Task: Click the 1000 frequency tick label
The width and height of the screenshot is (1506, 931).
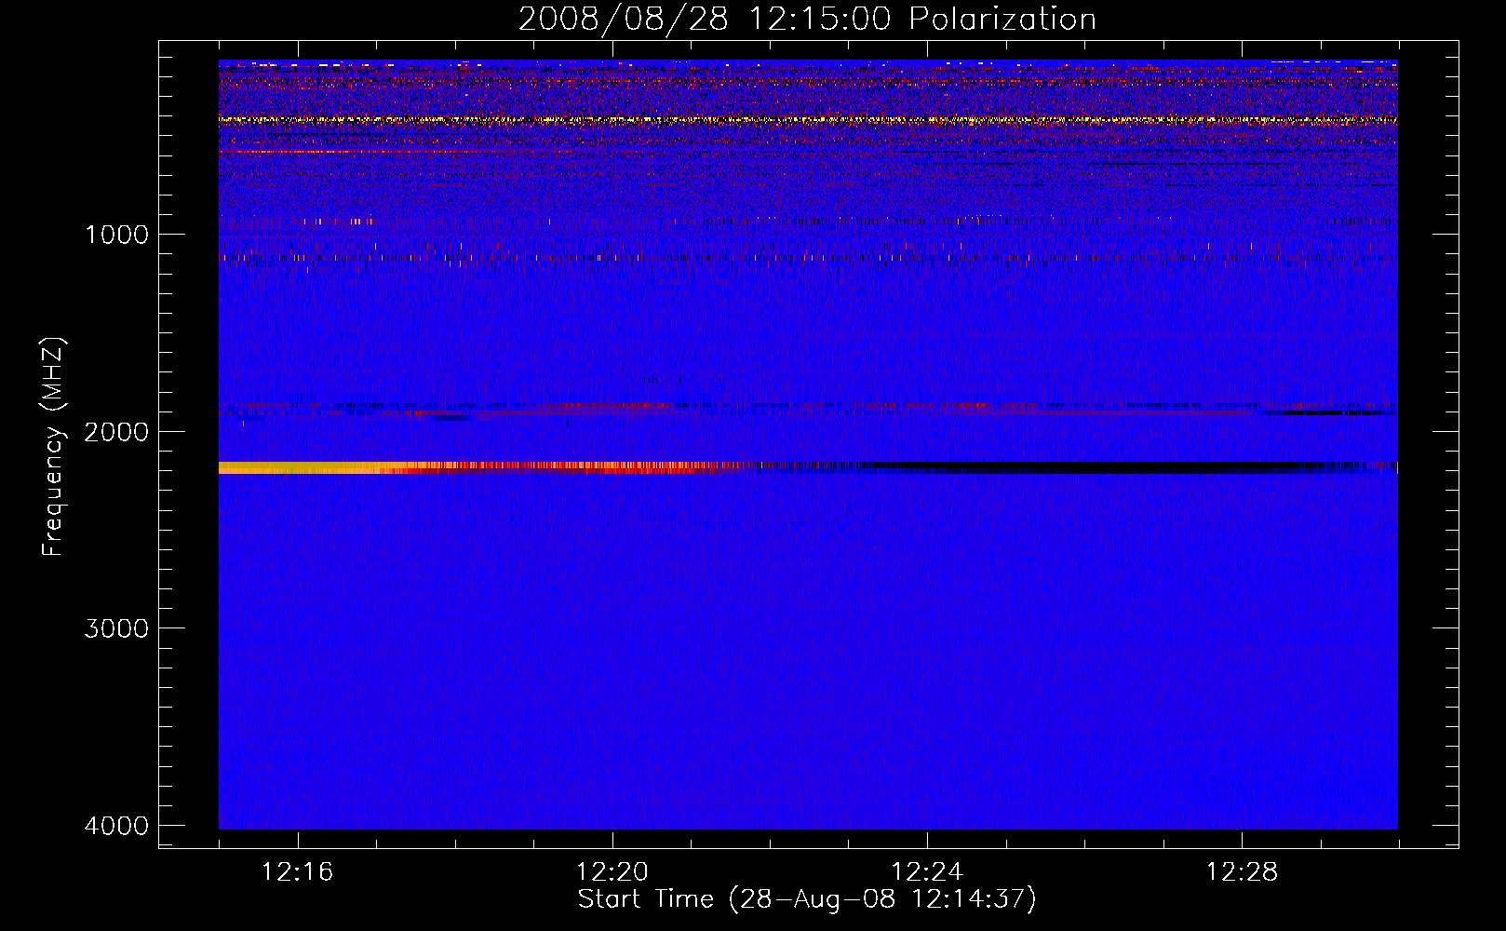Action: [116, 235]
